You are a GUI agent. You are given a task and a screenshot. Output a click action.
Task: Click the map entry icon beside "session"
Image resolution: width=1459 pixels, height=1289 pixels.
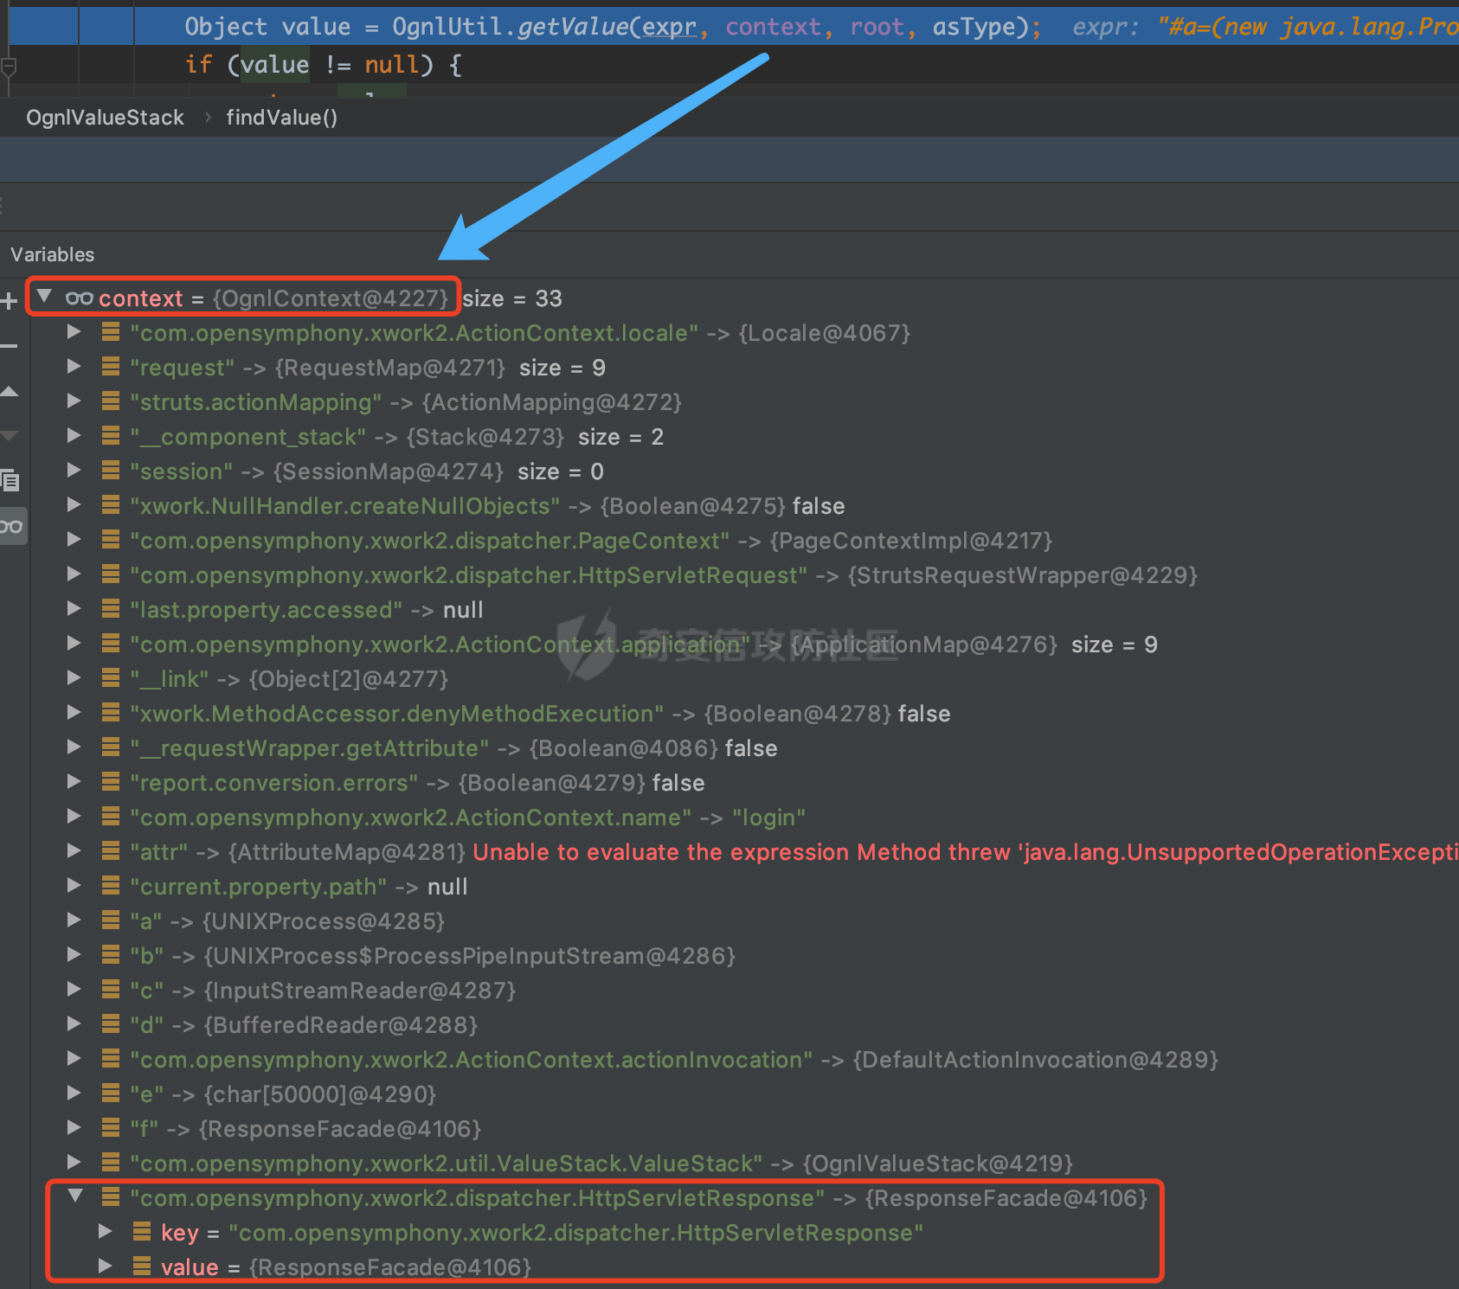click(111, 470)
